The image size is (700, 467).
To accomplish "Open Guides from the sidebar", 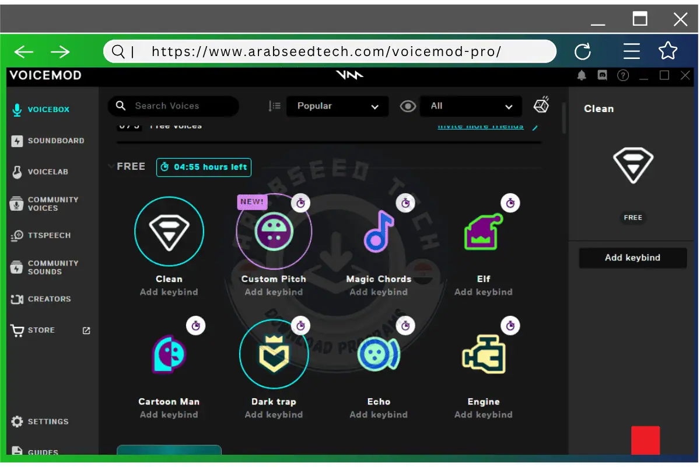I will [16, 451].
